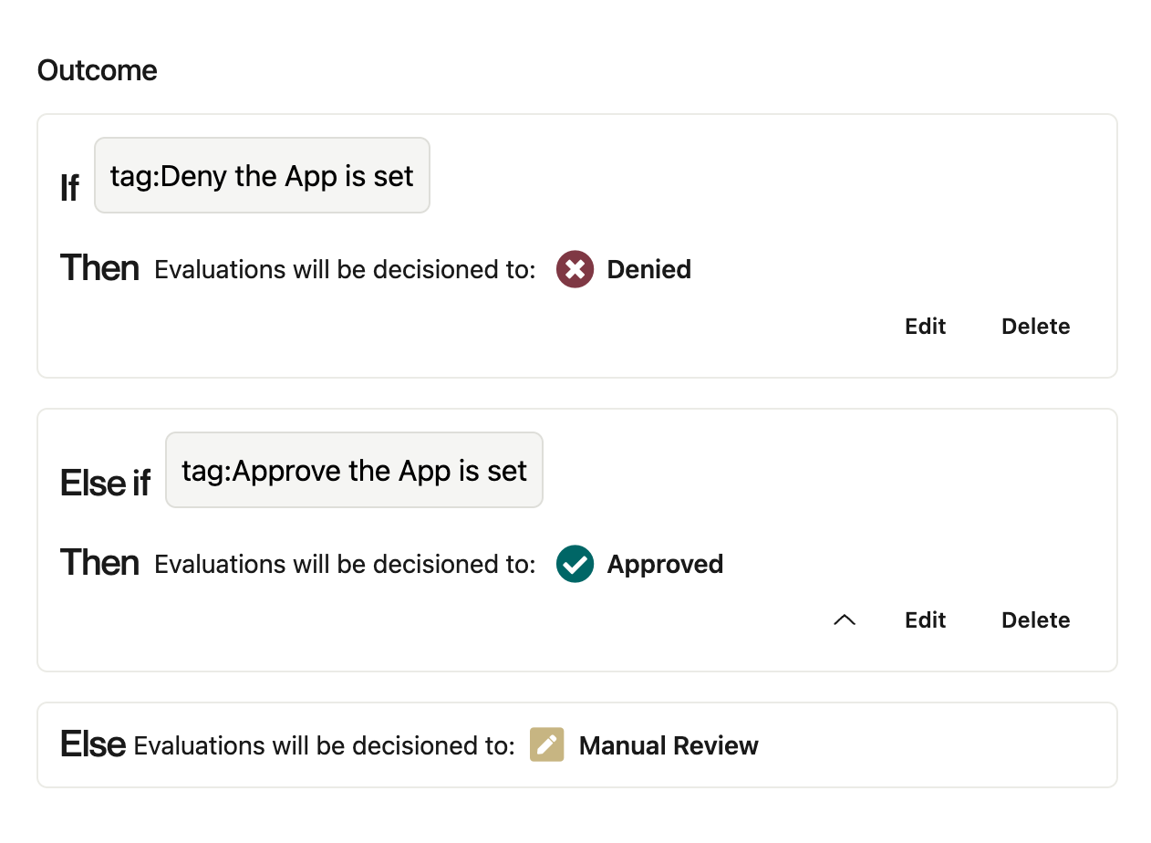
Task: Click the Then label in Approve rule
Action: [x=99, y=562]
